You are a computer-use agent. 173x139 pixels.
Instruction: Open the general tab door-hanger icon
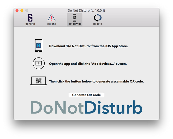tap(30, 18)
